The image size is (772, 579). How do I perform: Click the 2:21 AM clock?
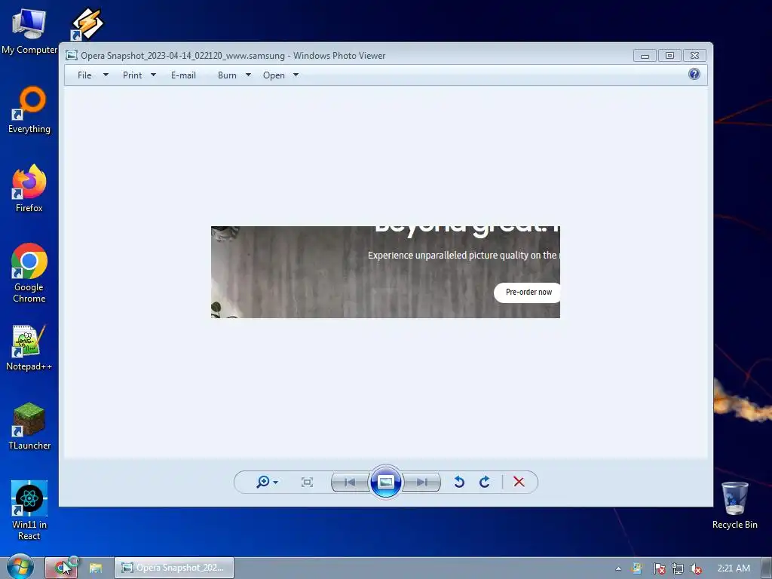pos(734,568)
